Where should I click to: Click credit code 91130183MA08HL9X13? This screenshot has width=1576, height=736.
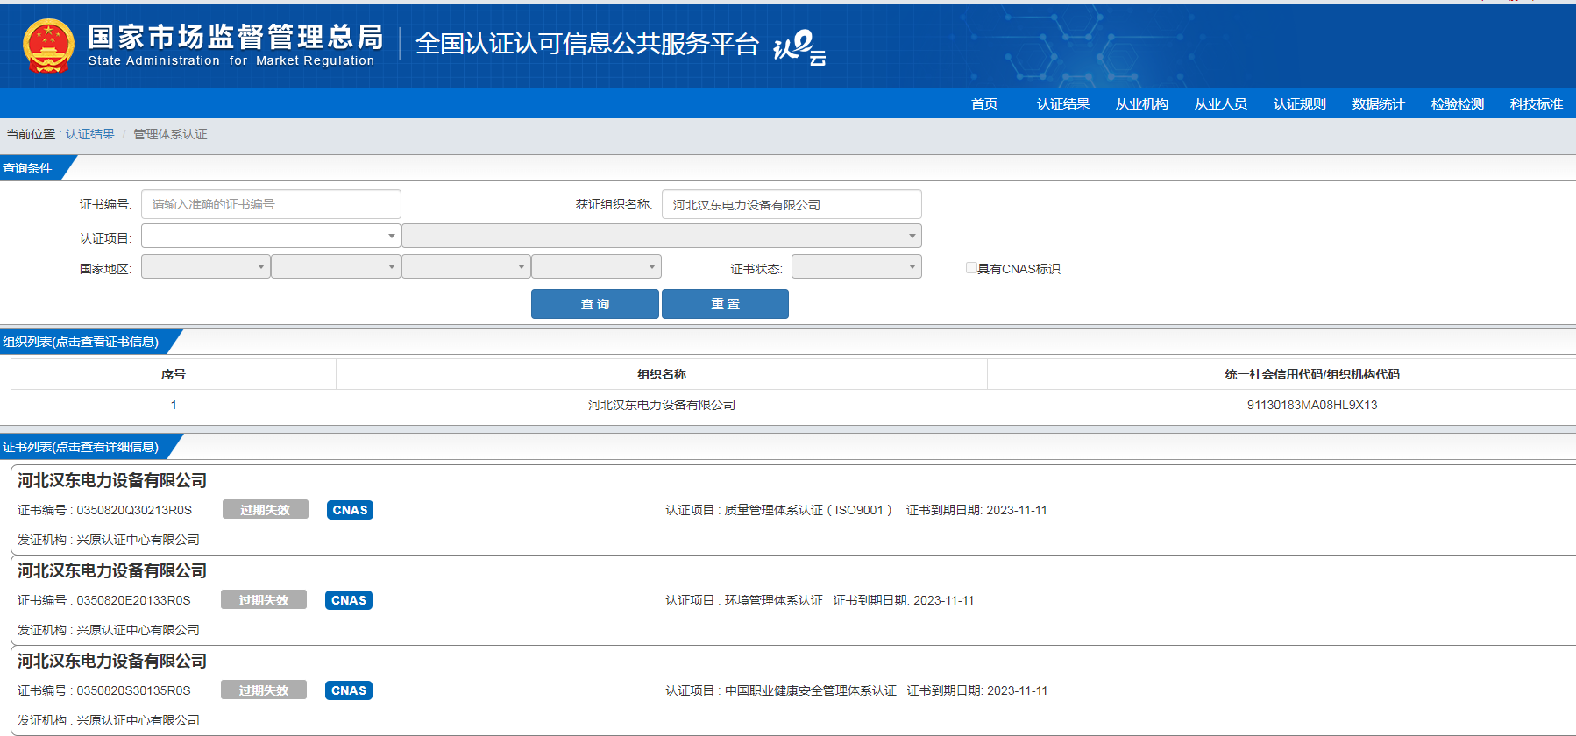pos(1312,405)
